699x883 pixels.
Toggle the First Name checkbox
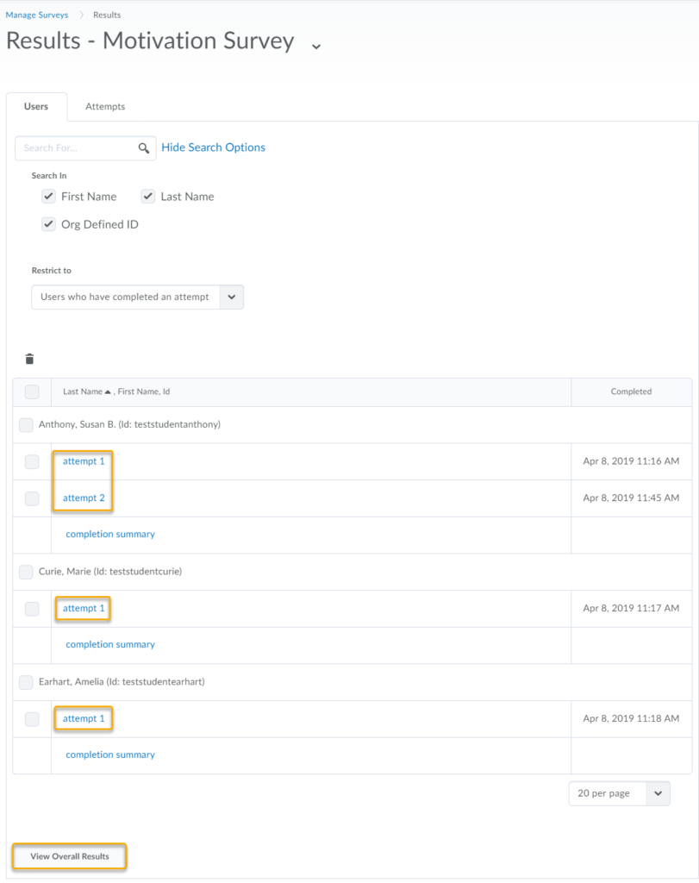tap(48, 197)
